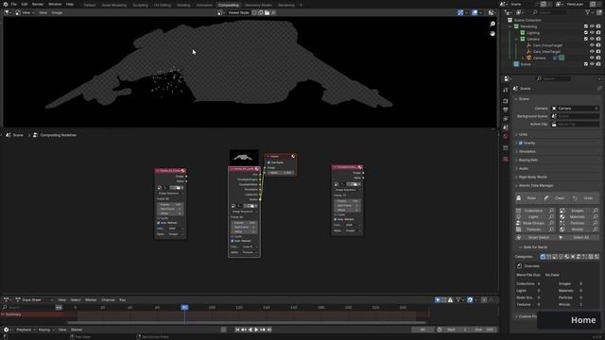
Task: Expand the Rigid Body World panel
Action: tap(532, 177)
